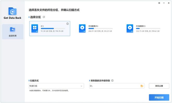Open 高级设置 advanced settings
This screenshot has height=103, width=172.
tap(159, 86)
